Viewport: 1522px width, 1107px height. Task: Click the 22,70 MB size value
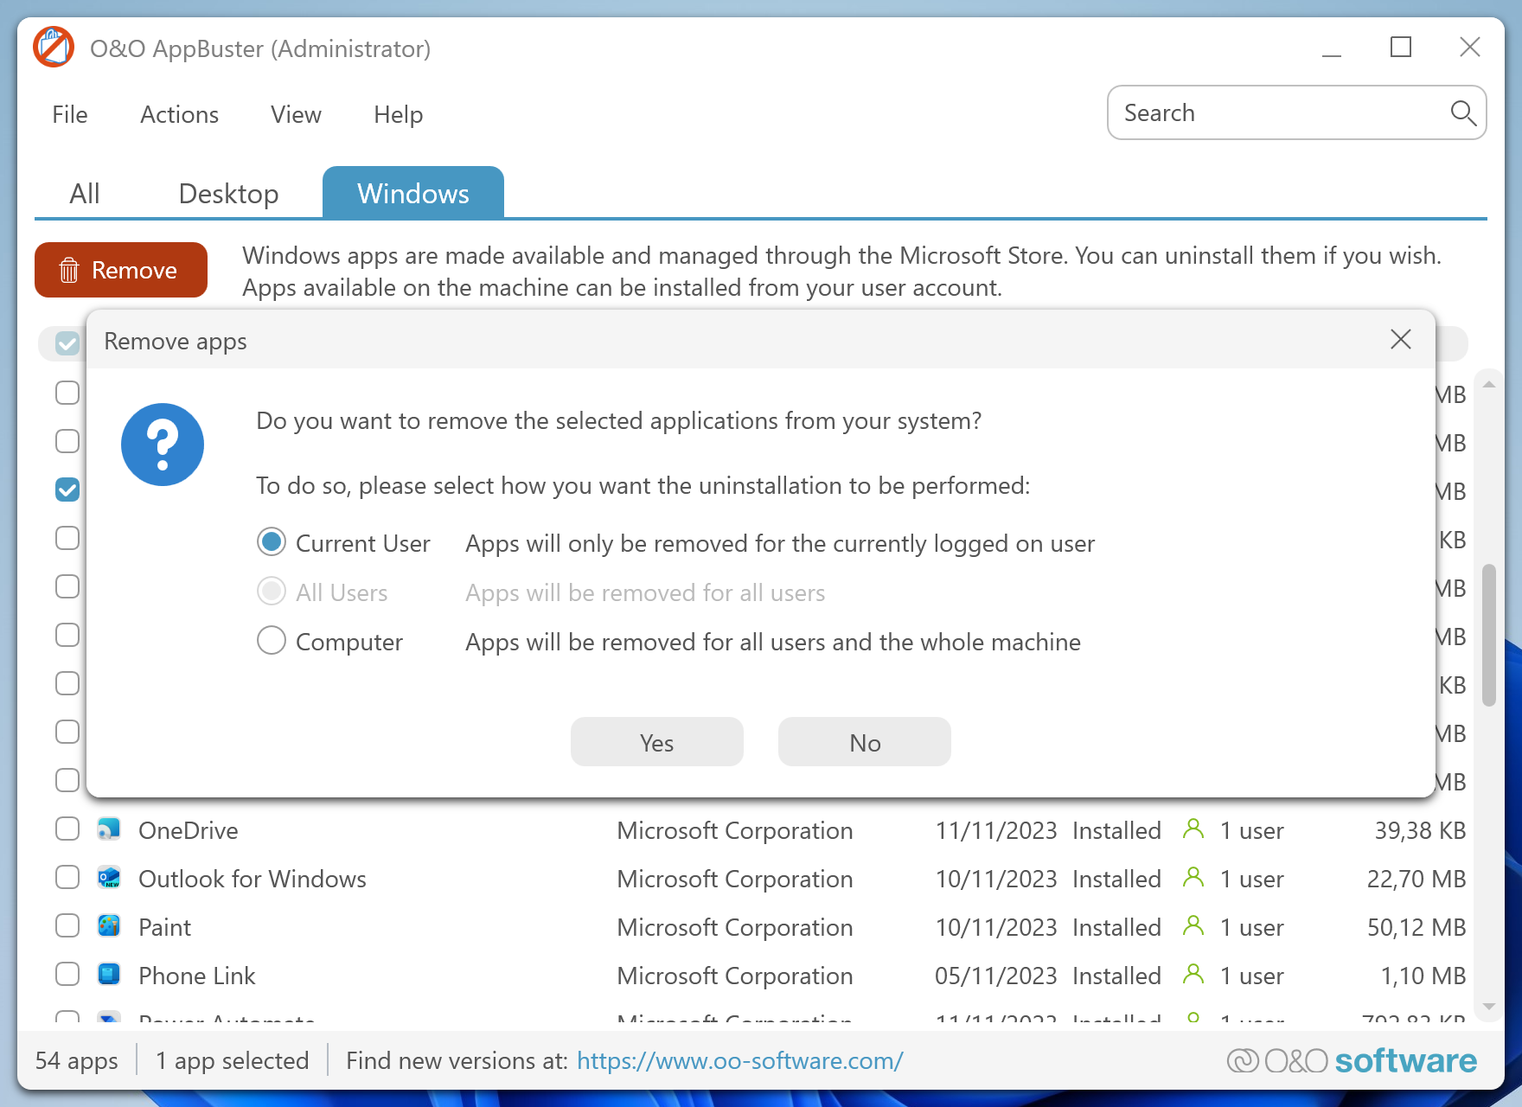[1416, 879]
